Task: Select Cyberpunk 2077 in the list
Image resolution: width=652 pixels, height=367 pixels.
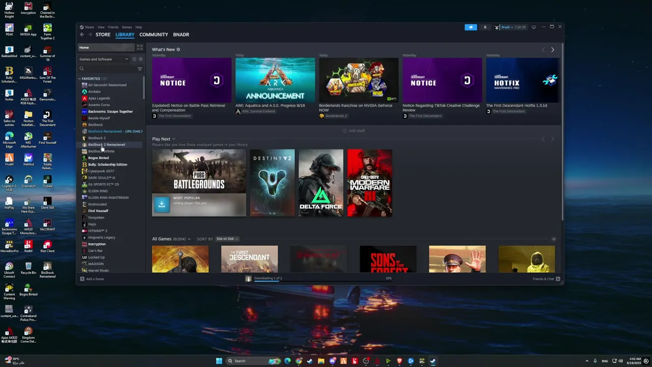Action: click(x=101, y=171)
